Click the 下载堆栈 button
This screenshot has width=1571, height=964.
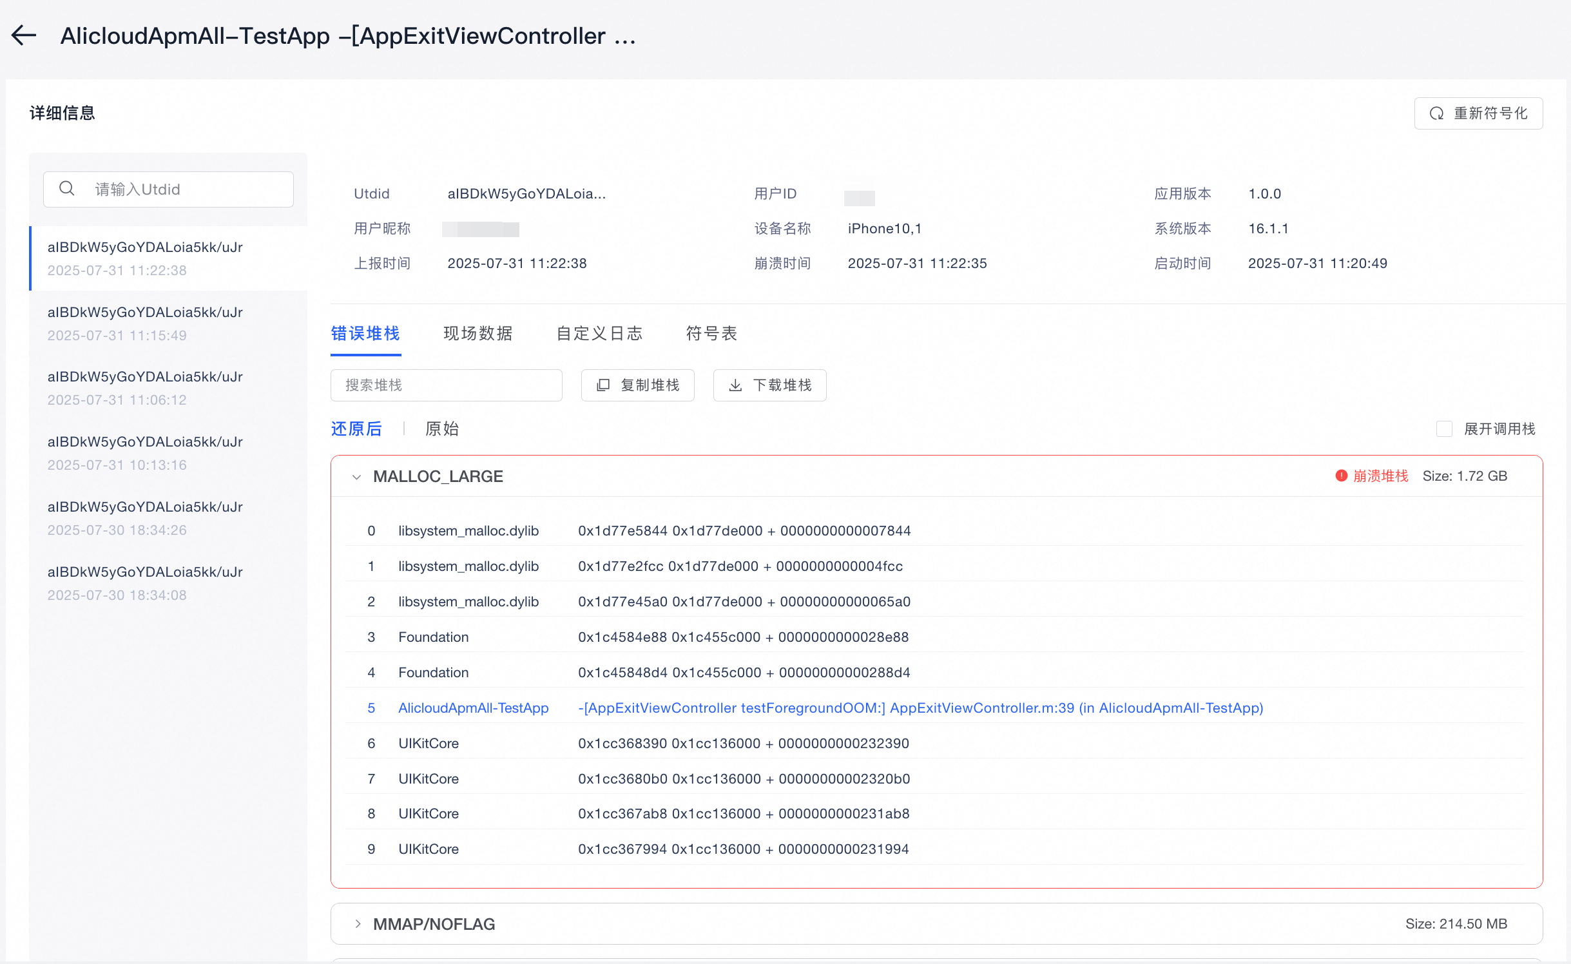click(769, 385)
